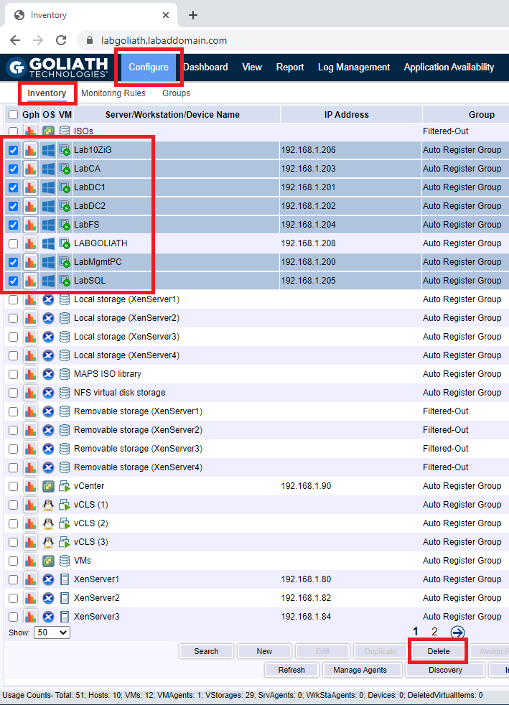Click XenServer OS icon for XenServer1

pos(48,579)
